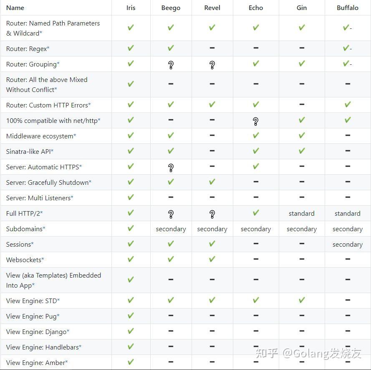Click asterisk link after Subdomains
This screenshot has height=370, width=371.
[x=44, y=229]
